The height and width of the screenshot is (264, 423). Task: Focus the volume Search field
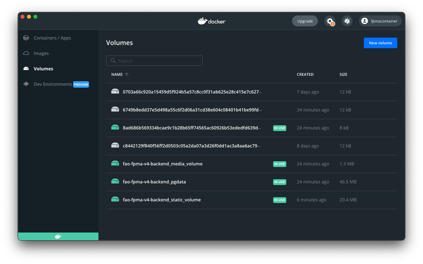tap(154, 61)
